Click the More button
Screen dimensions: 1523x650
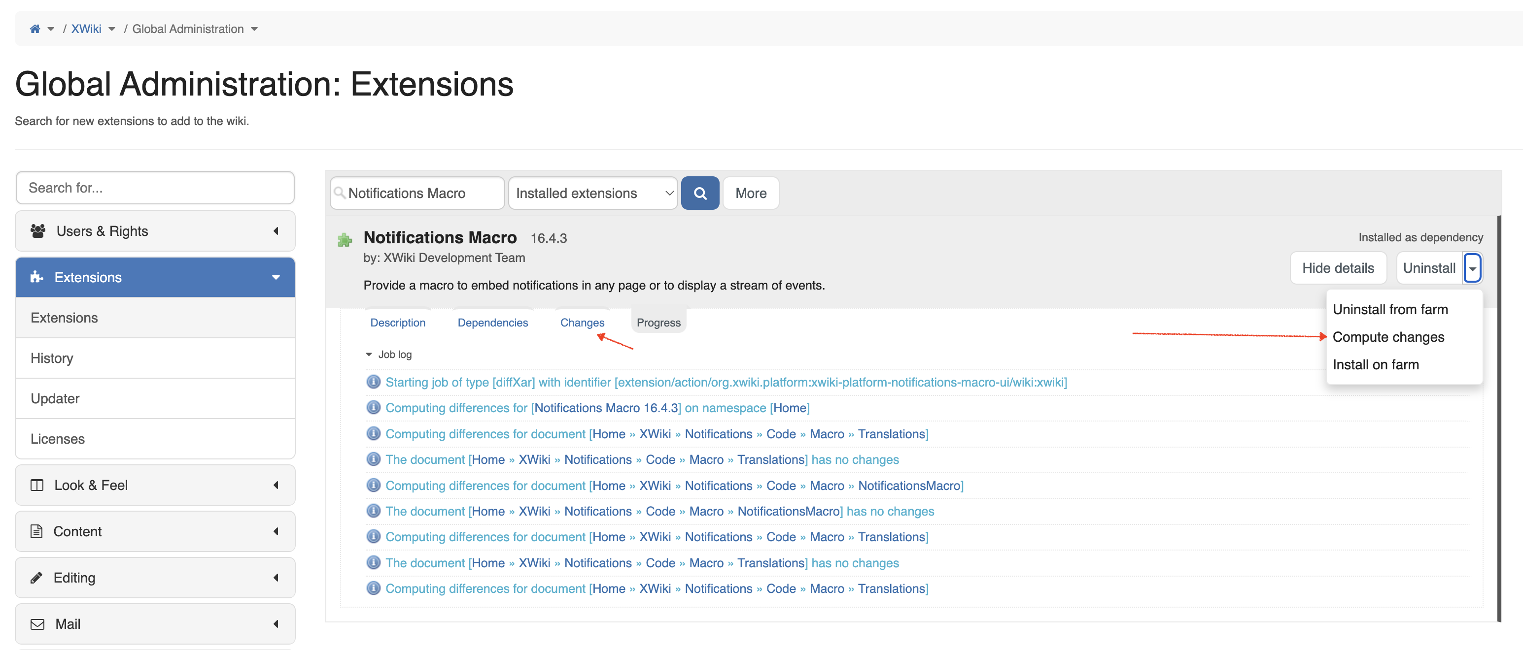[751, 193]
